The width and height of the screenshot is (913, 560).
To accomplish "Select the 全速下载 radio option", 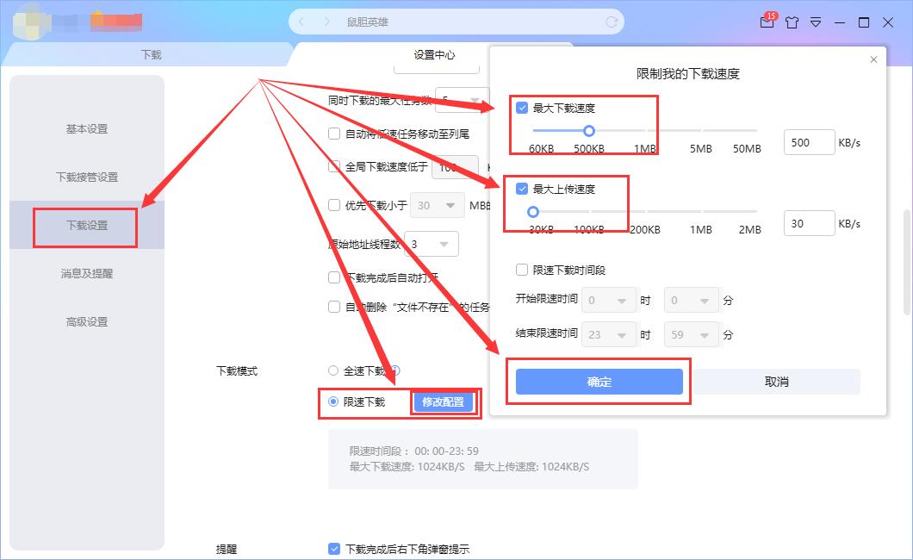I will pos(332,370).
